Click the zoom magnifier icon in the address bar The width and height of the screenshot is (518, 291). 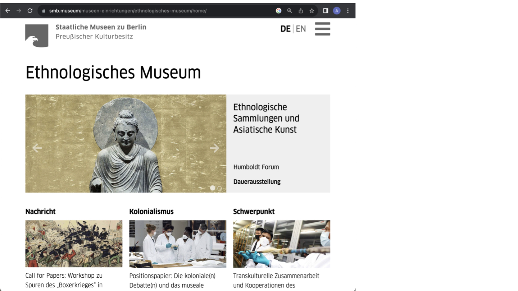click(x=290, y=11)
